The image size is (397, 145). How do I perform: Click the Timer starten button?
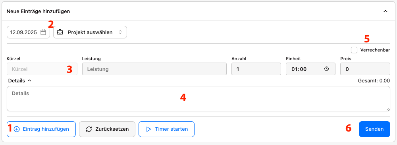(x=167, y=129)
